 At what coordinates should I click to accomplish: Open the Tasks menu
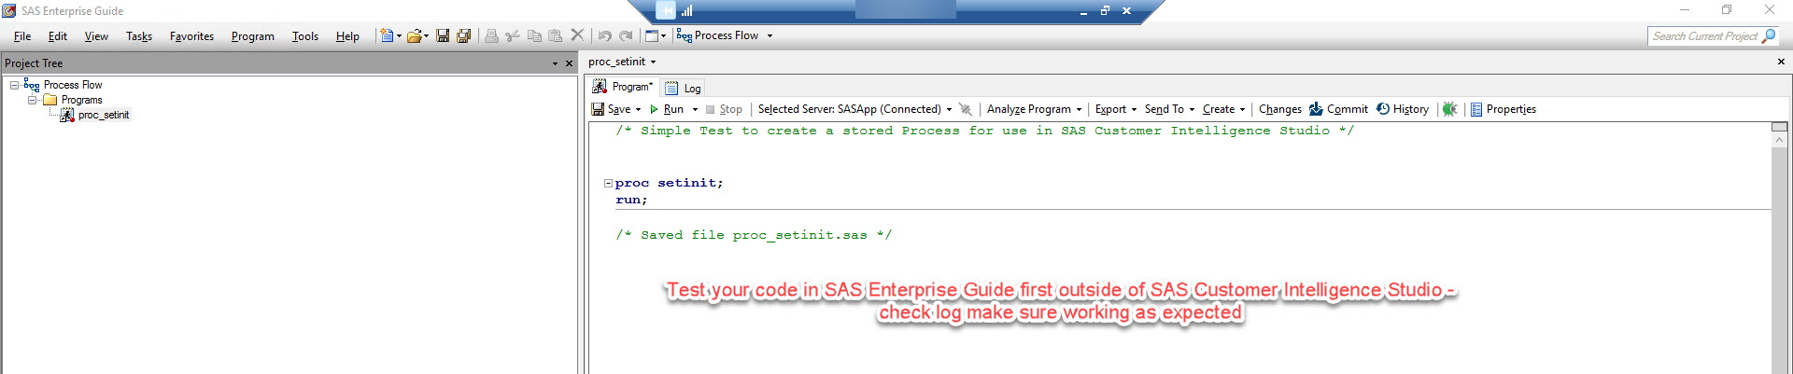(x=139, y=36)
